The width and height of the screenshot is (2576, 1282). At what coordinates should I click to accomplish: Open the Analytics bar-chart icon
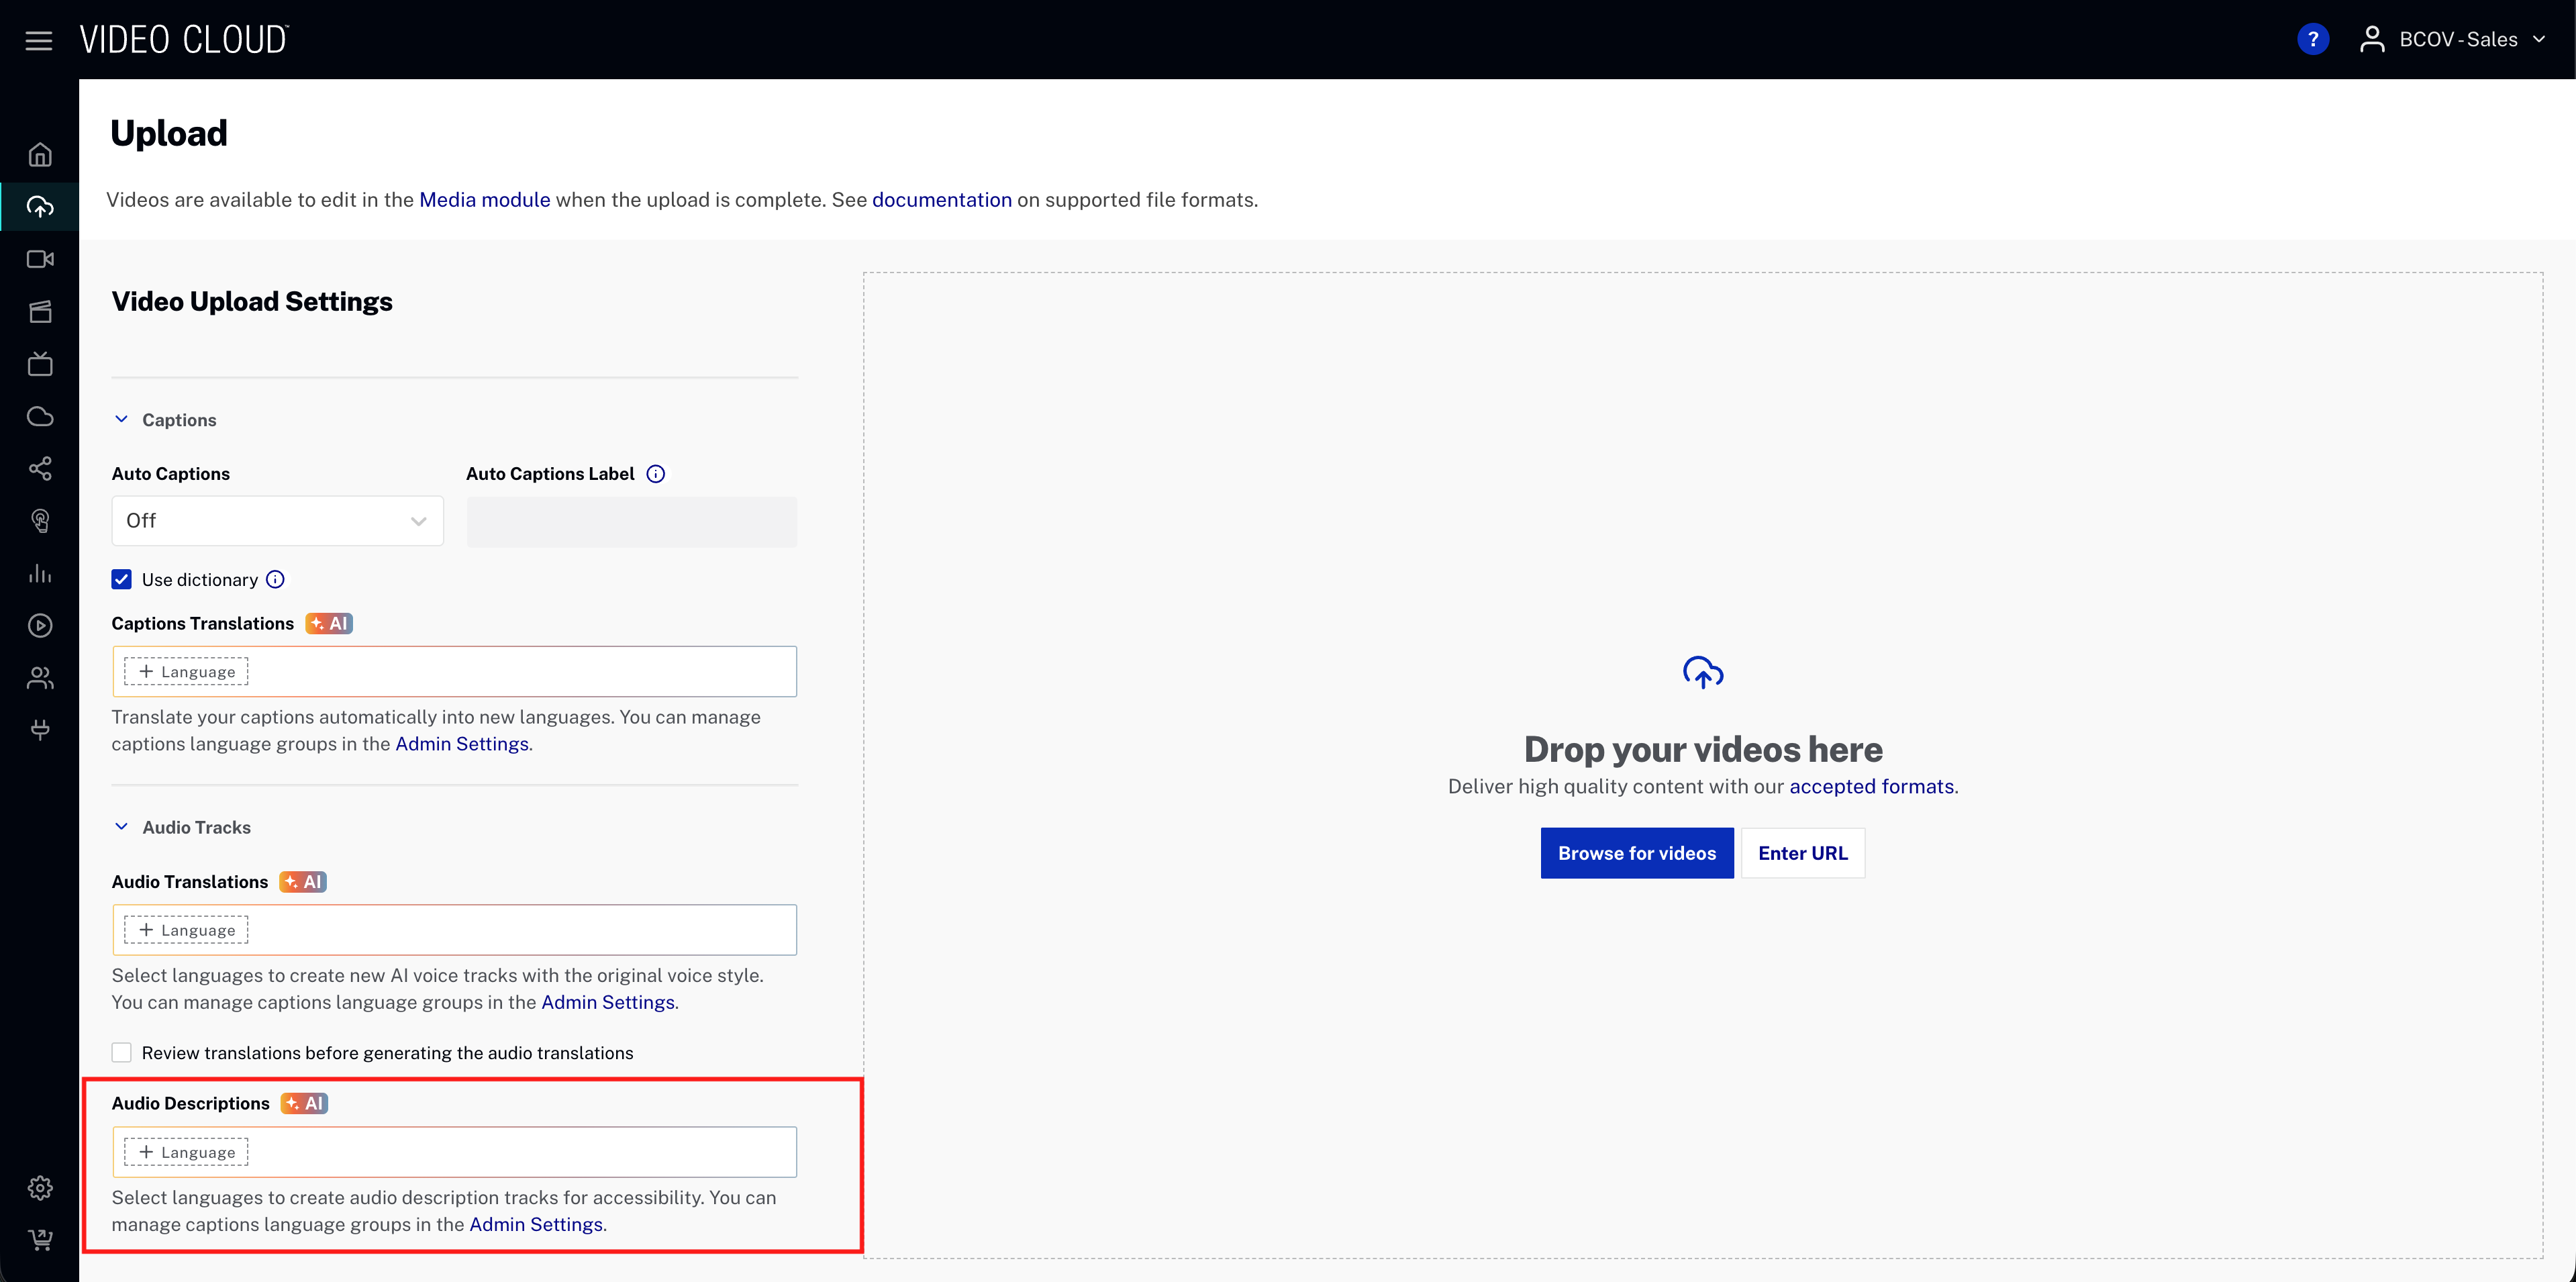[40, 573]
